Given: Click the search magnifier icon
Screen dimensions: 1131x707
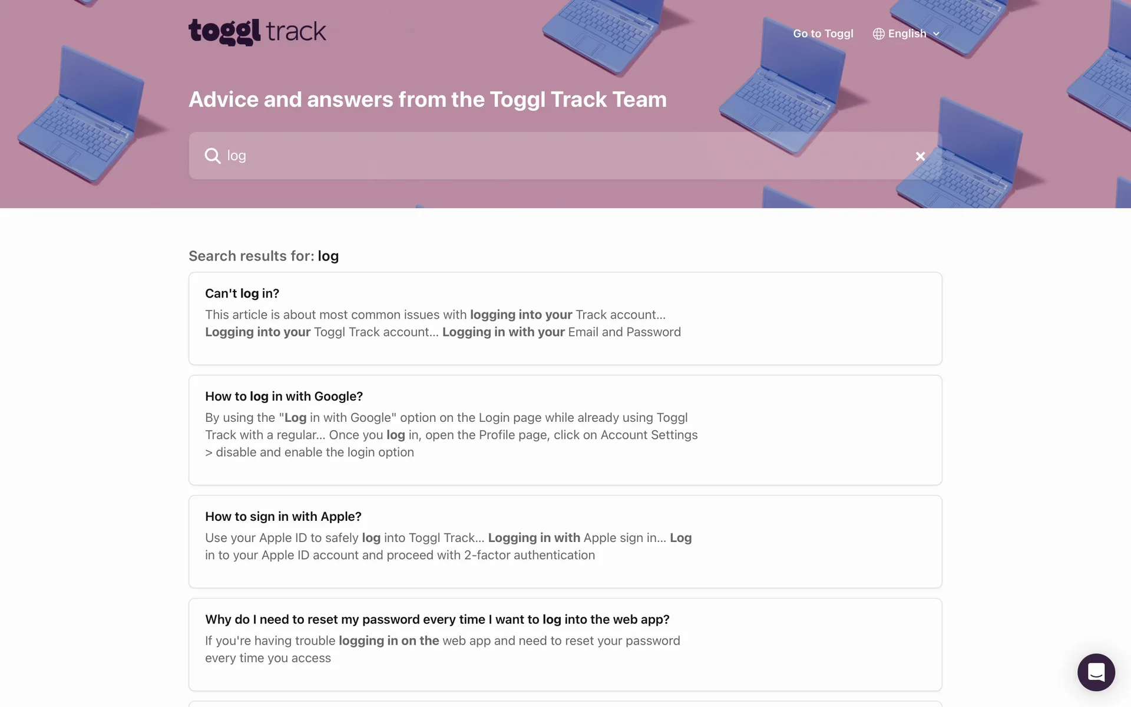Looking at the screenshot, I should [x=212, y=156].
